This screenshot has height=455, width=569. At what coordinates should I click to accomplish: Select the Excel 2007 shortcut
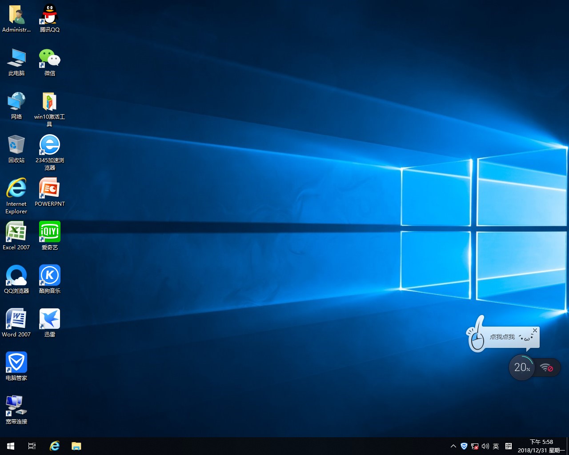coord(16,231)
